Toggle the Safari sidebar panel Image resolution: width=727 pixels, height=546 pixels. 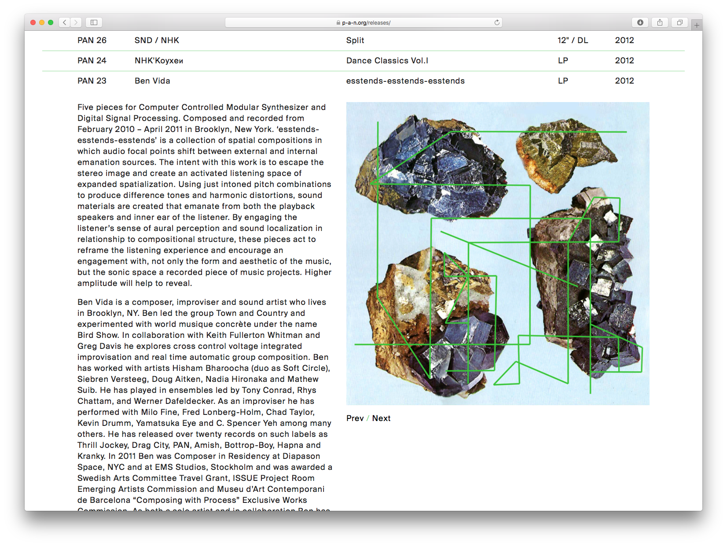(x=94, y=22)
